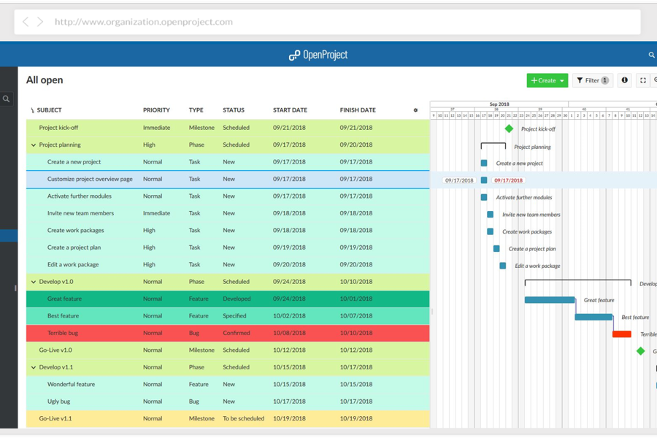Screen dimensions: 657x438
Task: Click the 'Developed' status cell
Action: pyautogui.click(x=237, y=299)
